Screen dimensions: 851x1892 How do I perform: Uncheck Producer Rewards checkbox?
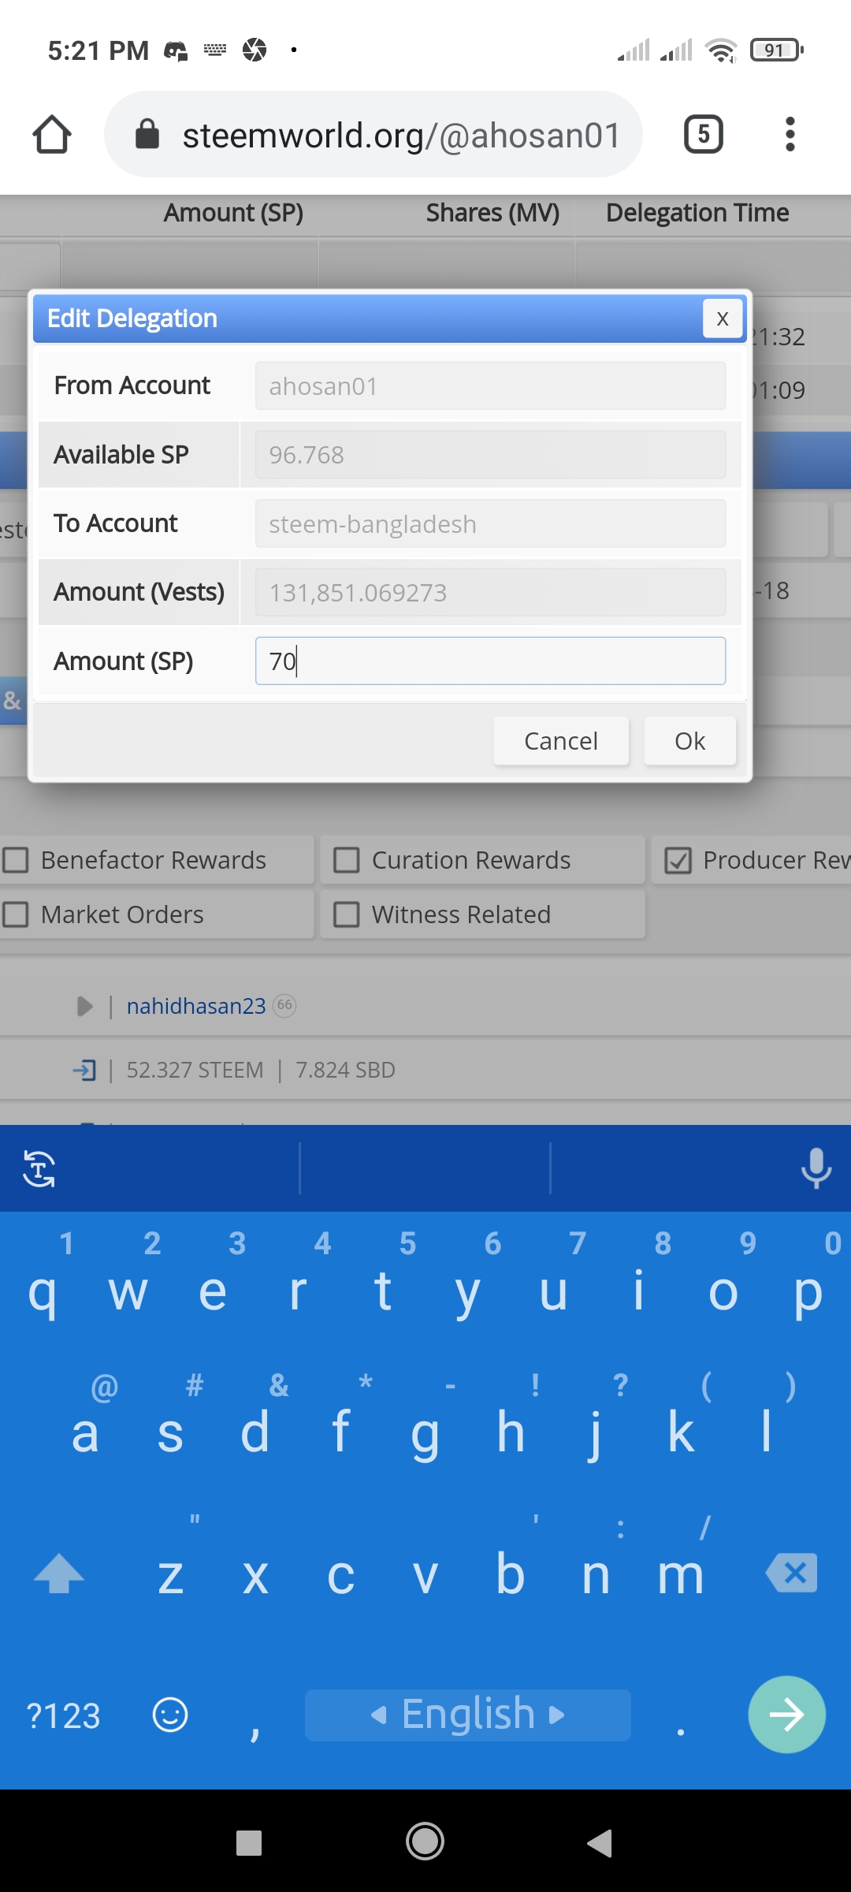coord(678,860)
